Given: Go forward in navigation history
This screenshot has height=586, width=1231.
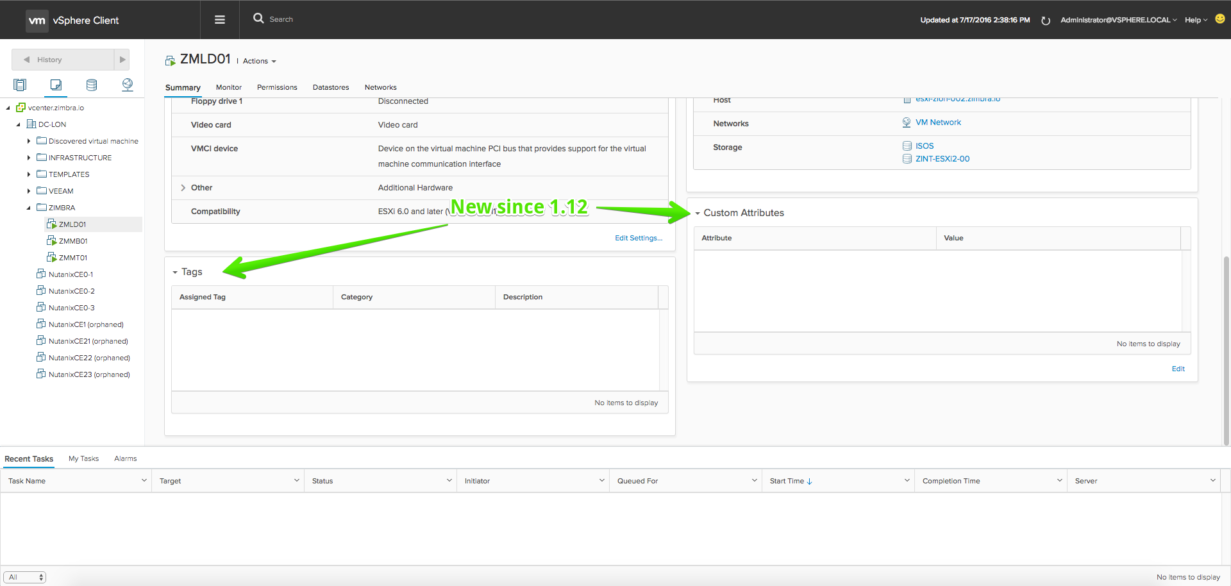Looking at the screenshot, I should [x=122, y=60].
